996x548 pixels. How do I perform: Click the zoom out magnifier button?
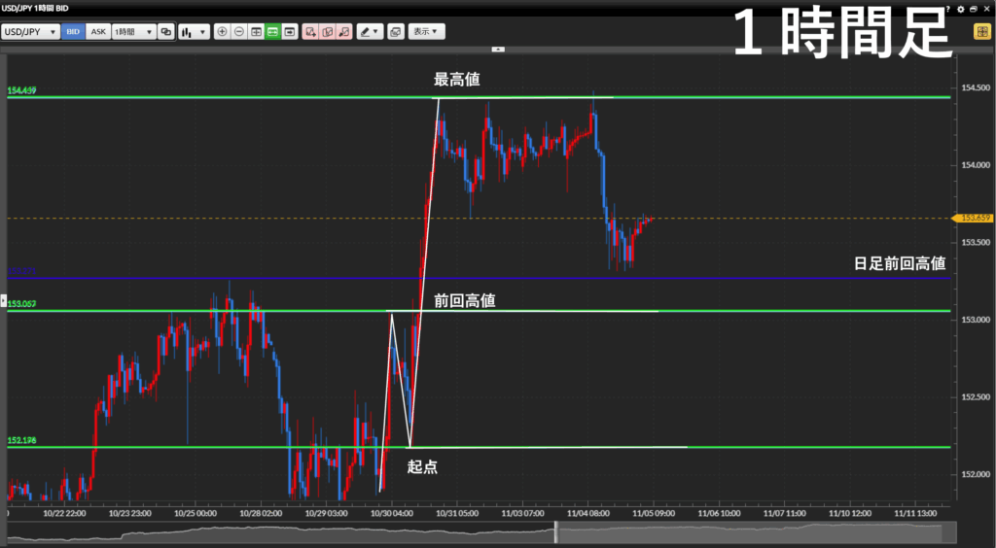[x=238, y=31]
